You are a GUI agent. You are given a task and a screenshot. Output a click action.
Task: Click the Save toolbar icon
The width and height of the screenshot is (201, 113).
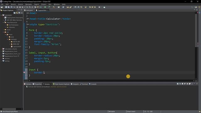(6, 7)
